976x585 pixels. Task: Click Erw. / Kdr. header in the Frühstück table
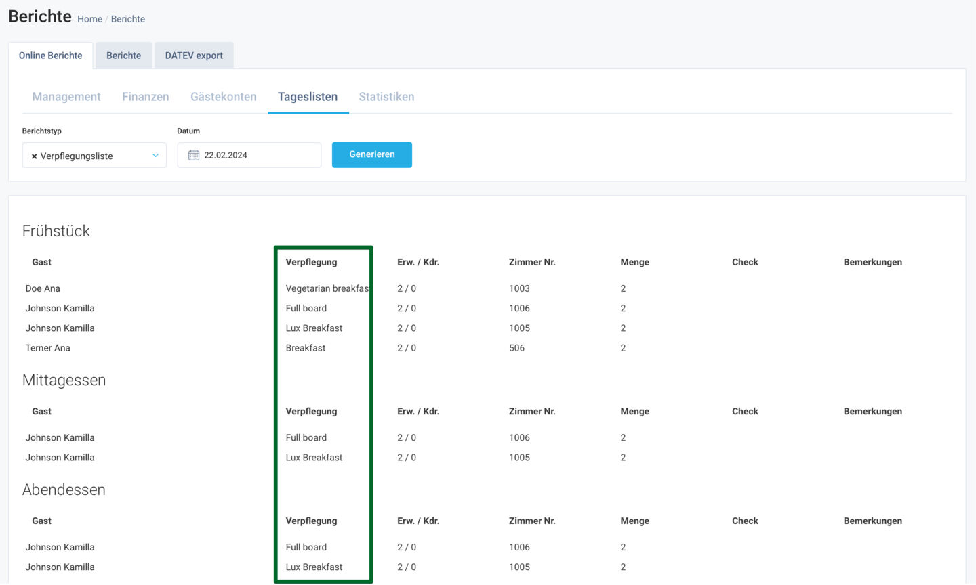(x=418, y=262)
